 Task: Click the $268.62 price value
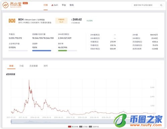(76, 19)
